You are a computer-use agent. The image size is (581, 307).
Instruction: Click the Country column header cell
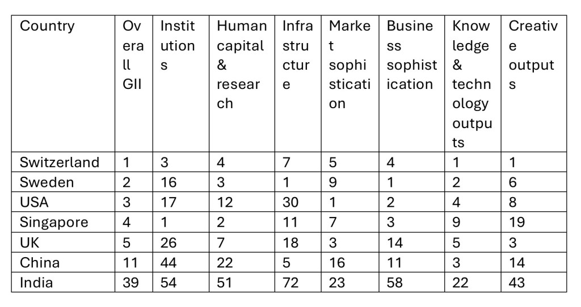coord(47,27)
